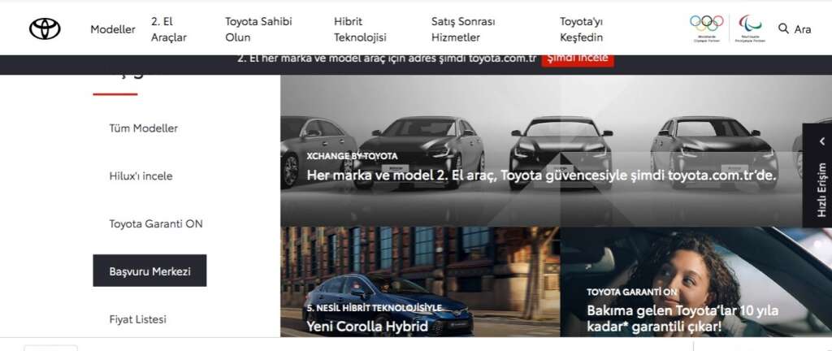Screen dimensions: 832x351
Task: Open the Yeni Corolla Hybrid card
Action: tap(420, 282)
